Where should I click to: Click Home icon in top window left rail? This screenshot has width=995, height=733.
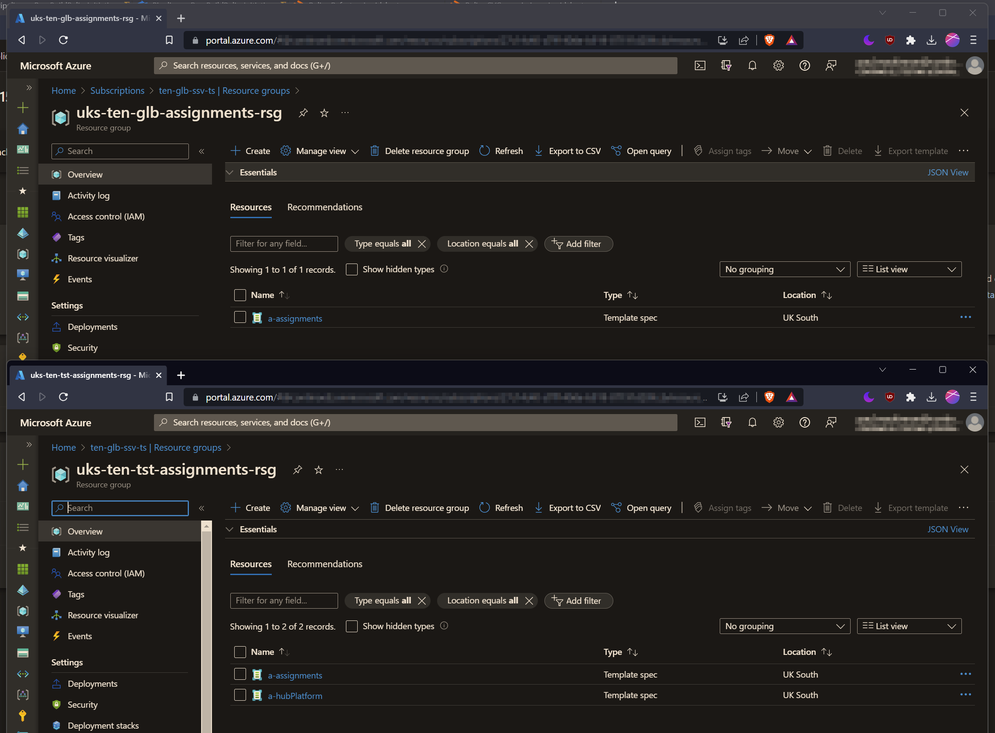click(23, 129)
